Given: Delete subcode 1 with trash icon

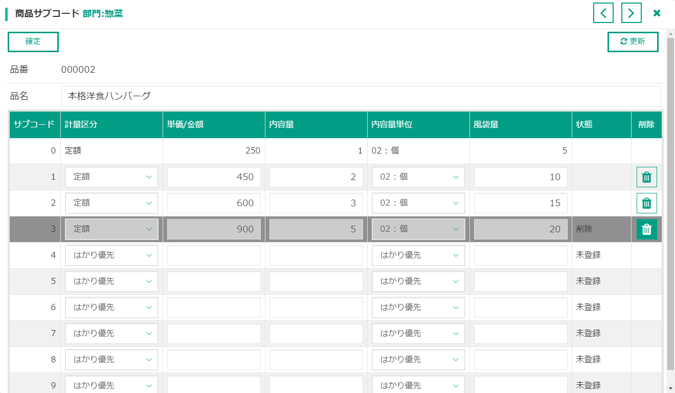Looking at the screenshot, I should click(646, 177).
